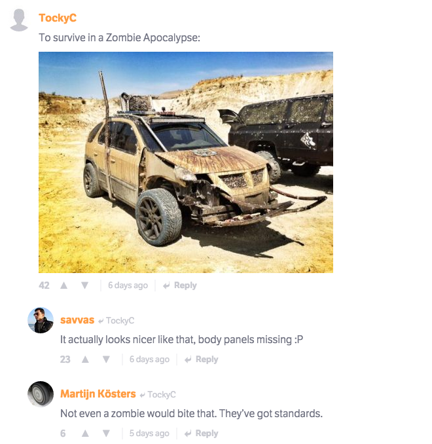Downvote savvas's body panels comment
Image resolution: width=432 pixels, height=444 pixels.
tap(106, 360)
